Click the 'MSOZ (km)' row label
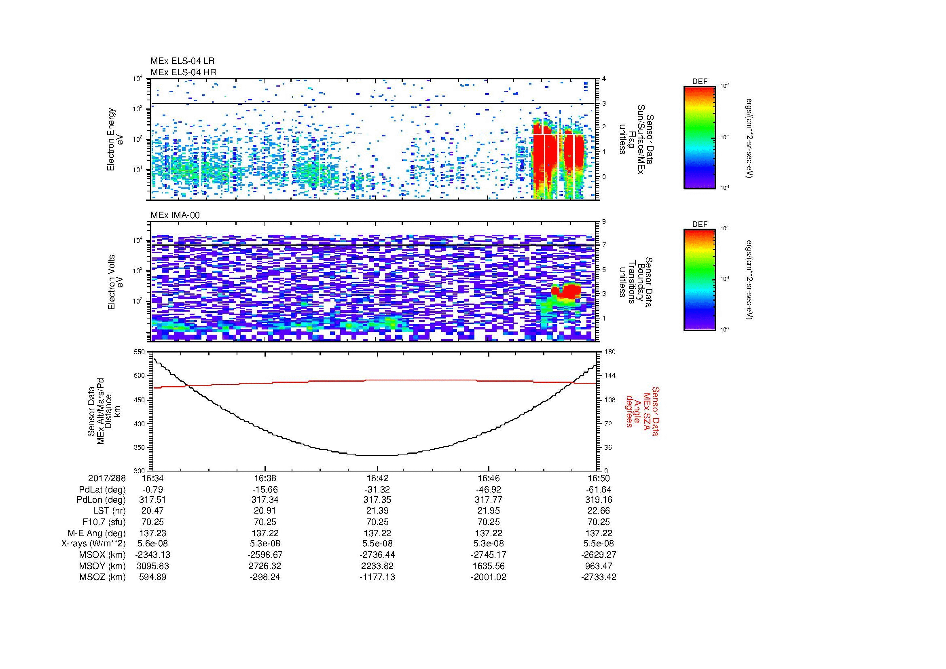 pyautogui.click(x=102, y=577)
